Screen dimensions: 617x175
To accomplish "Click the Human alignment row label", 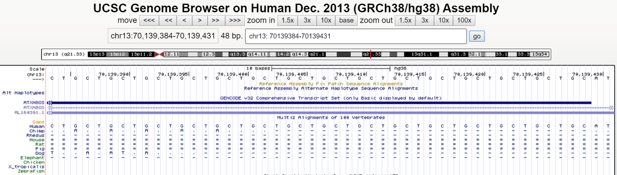I will (x=37, y=127).
